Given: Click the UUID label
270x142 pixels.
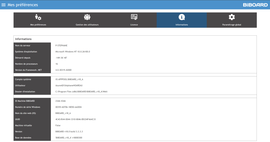Looking at the screenshot, I should pos(17,119).
